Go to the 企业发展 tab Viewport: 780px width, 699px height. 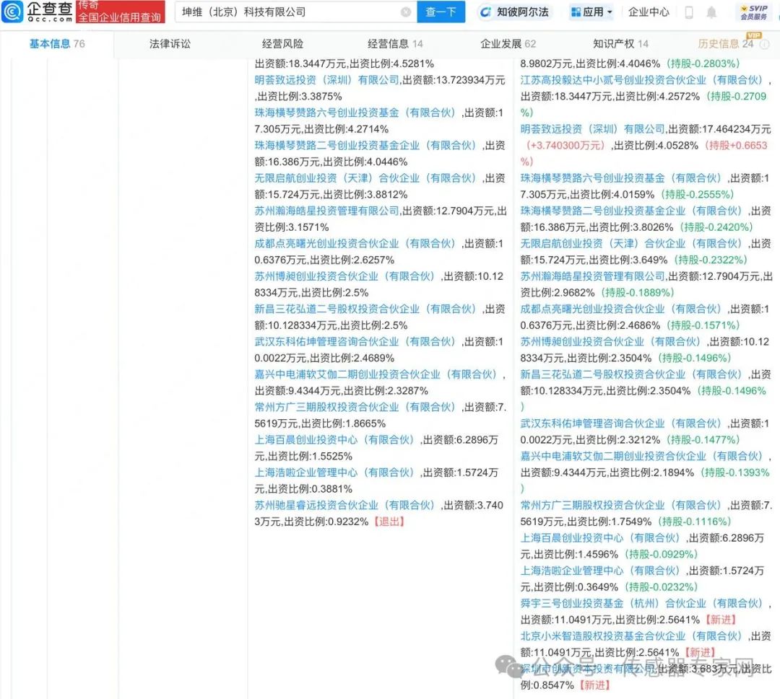tap(508, 44)
